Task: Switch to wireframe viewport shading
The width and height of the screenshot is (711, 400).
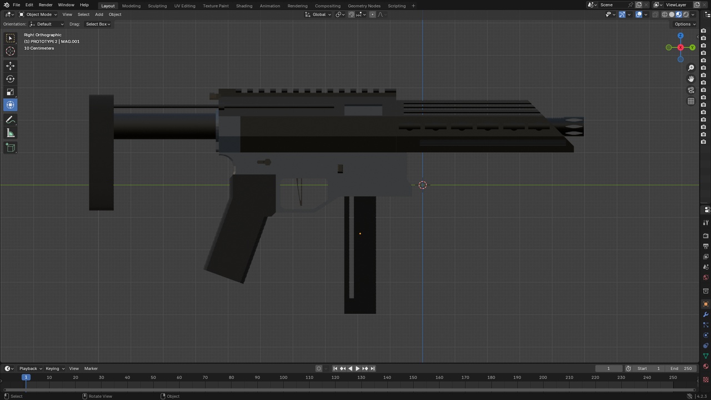Action: coord(665,14)
